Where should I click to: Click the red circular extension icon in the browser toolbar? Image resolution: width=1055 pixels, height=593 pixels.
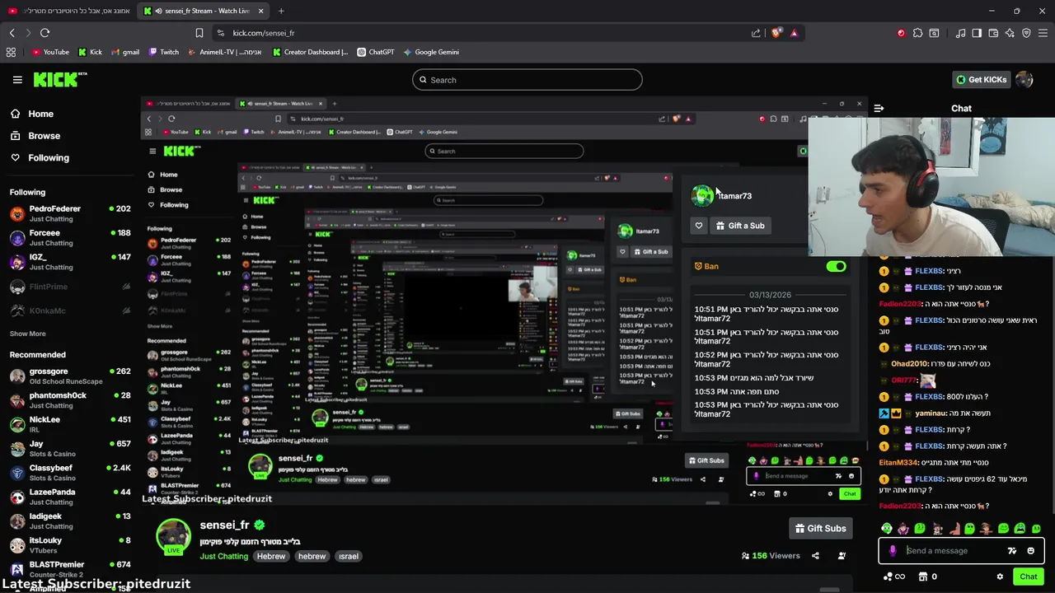(x=901, y=33)
